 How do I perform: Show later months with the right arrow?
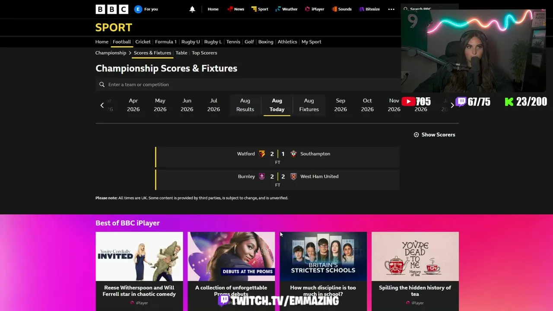tap(452, 105)
